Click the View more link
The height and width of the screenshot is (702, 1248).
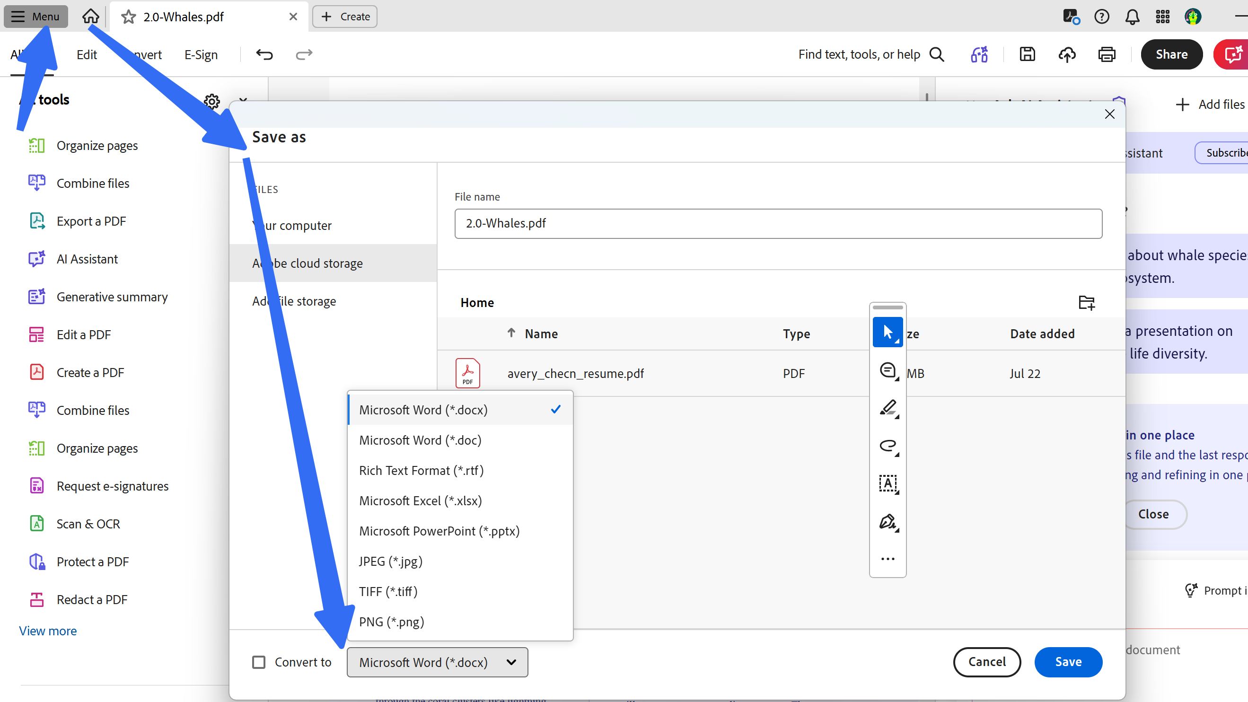pyautogui.click(x=47, y=631)
